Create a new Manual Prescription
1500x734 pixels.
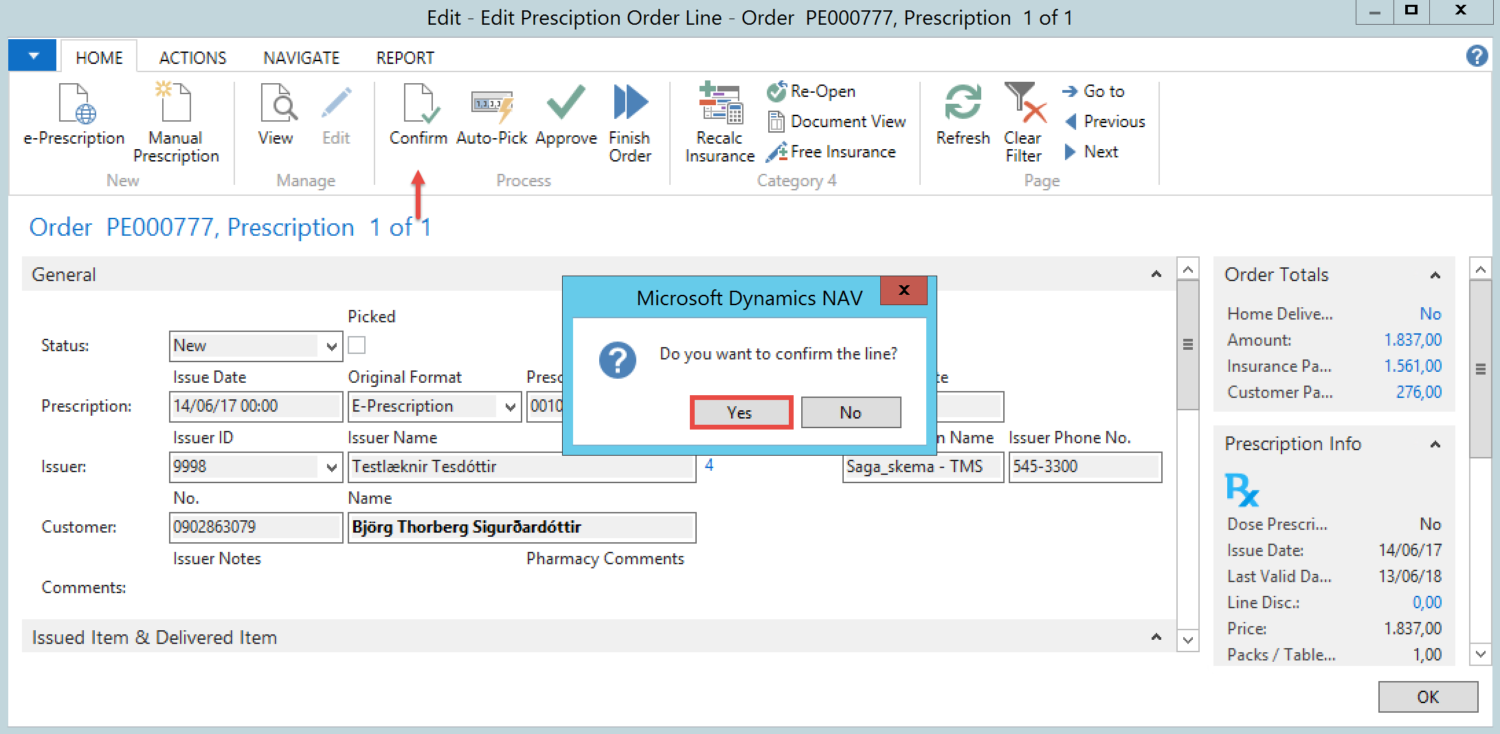175,104
